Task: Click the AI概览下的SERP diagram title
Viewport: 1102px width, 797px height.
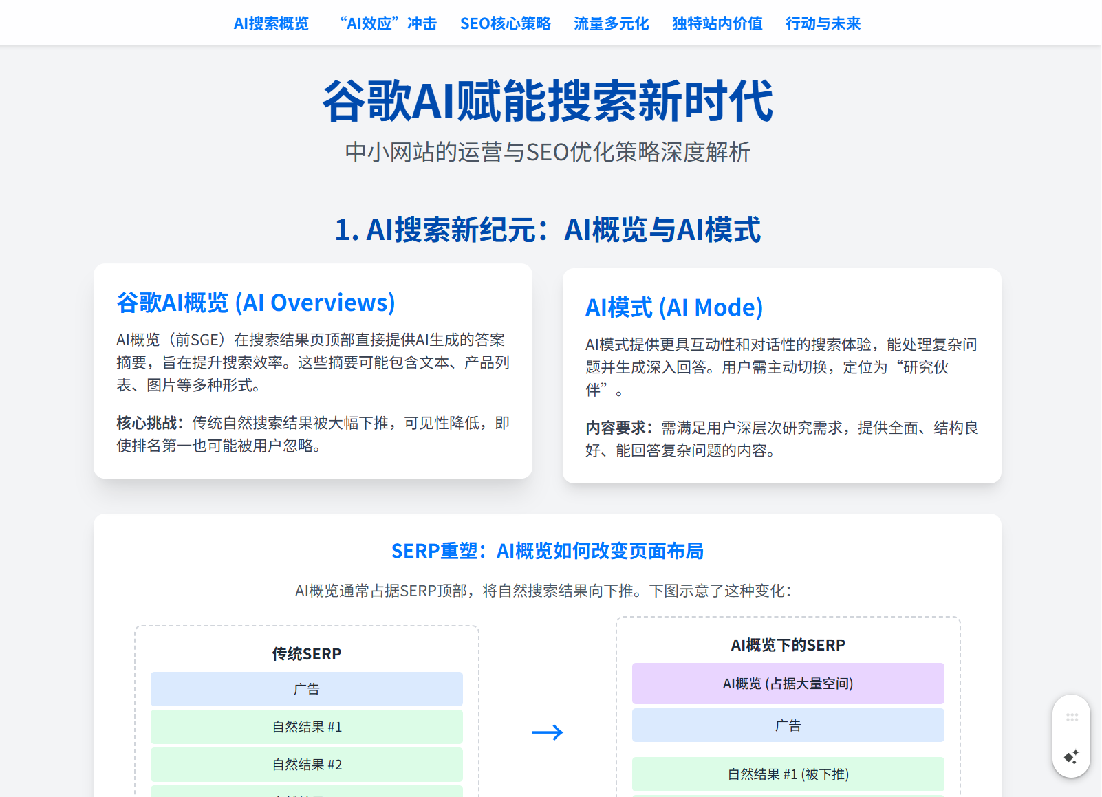Action: point(788,645)
